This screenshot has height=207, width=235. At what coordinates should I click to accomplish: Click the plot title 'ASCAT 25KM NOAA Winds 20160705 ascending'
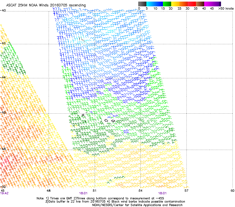(x=46, y=5)
